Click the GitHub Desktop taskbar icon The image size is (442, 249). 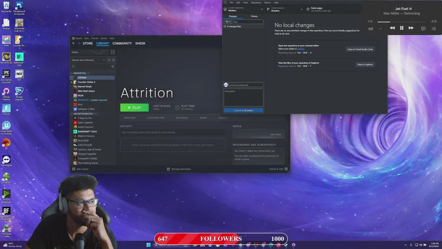pyautogui.click(x=294, y=245)
